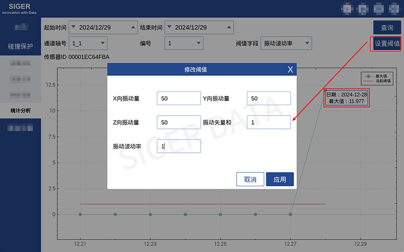Expand the 阈值字段 振动波动率 dropdown
This screenshot has width=404, height=252.
pos(286,43)
